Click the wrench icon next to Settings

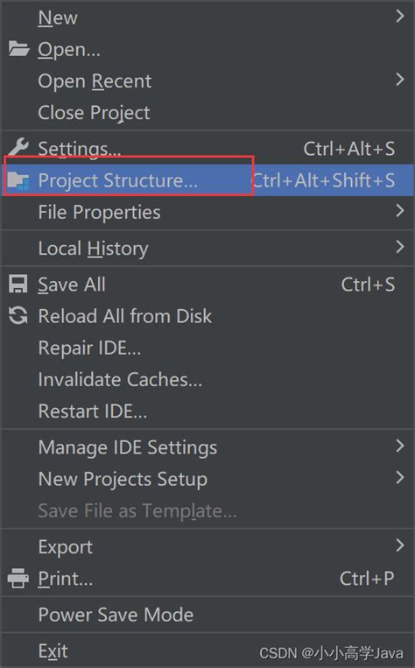click(18, 148)
